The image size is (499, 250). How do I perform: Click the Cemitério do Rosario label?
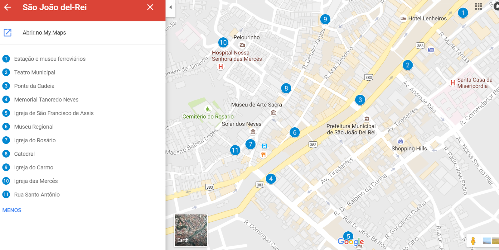[x=208, y=116]
